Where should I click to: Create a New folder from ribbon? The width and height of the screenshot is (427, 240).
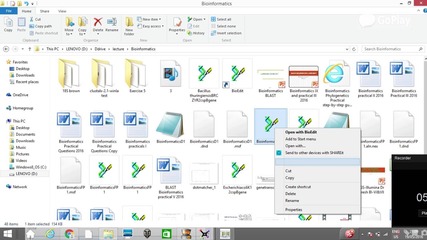click(x=129, y=27)
